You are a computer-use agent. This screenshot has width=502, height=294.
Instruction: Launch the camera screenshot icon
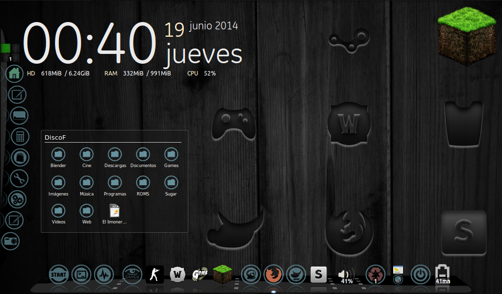(x=11, y=241)
